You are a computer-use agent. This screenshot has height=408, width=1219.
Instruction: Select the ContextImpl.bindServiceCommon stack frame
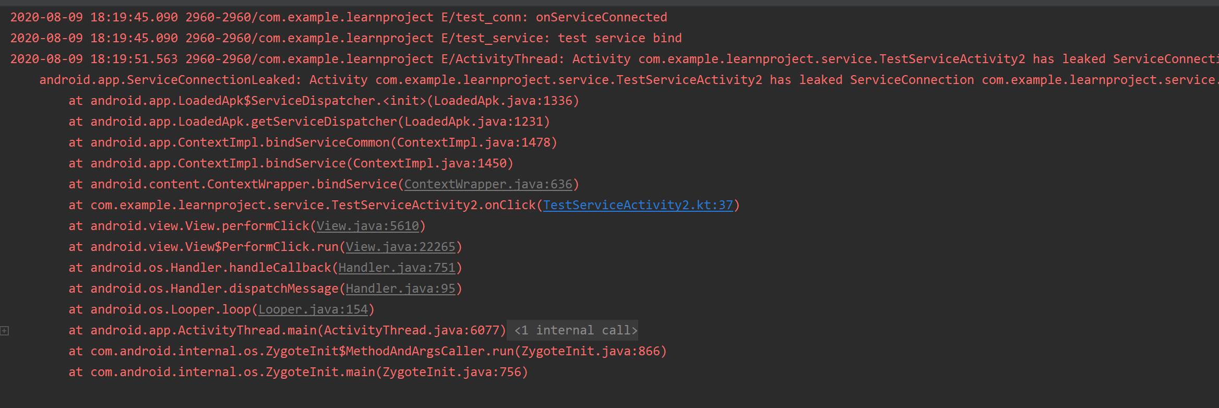[x=313, y=142]
